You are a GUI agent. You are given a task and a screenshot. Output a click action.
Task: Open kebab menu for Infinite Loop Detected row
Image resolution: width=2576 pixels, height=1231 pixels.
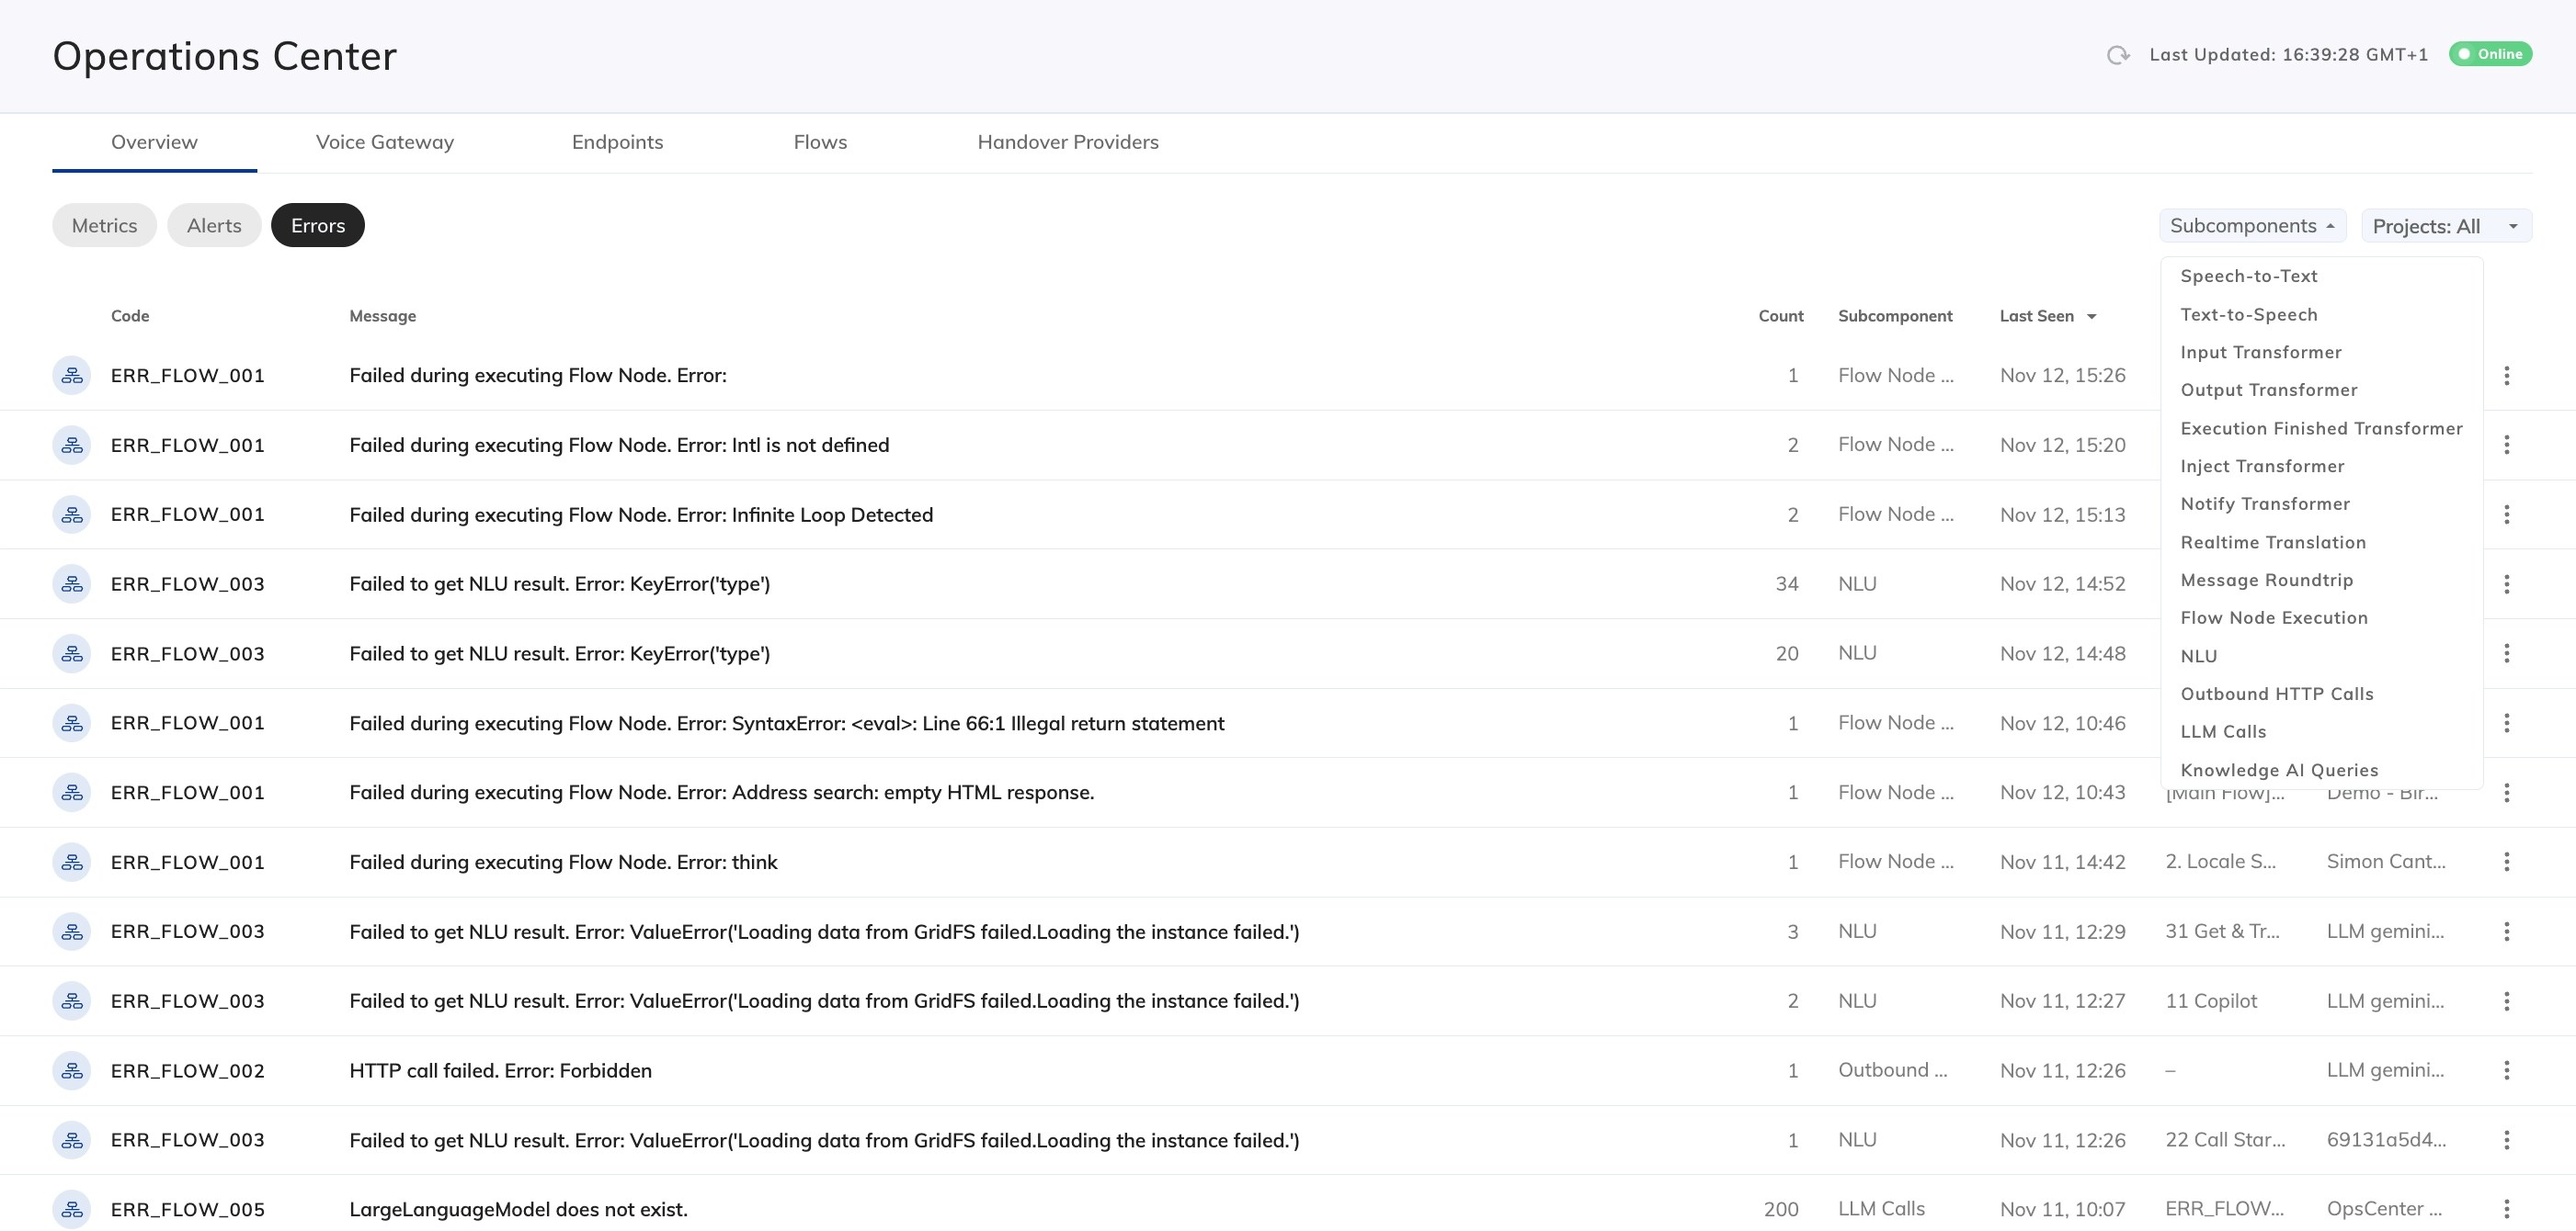pyautogui.click(x=2506, y=514)
